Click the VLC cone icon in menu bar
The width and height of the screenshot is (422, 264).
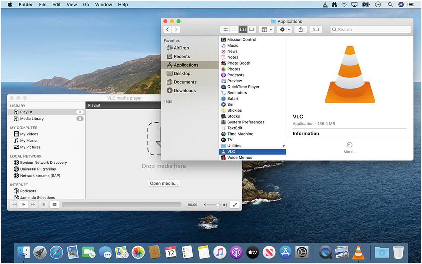pyautogui.click(x=325, y=4)
